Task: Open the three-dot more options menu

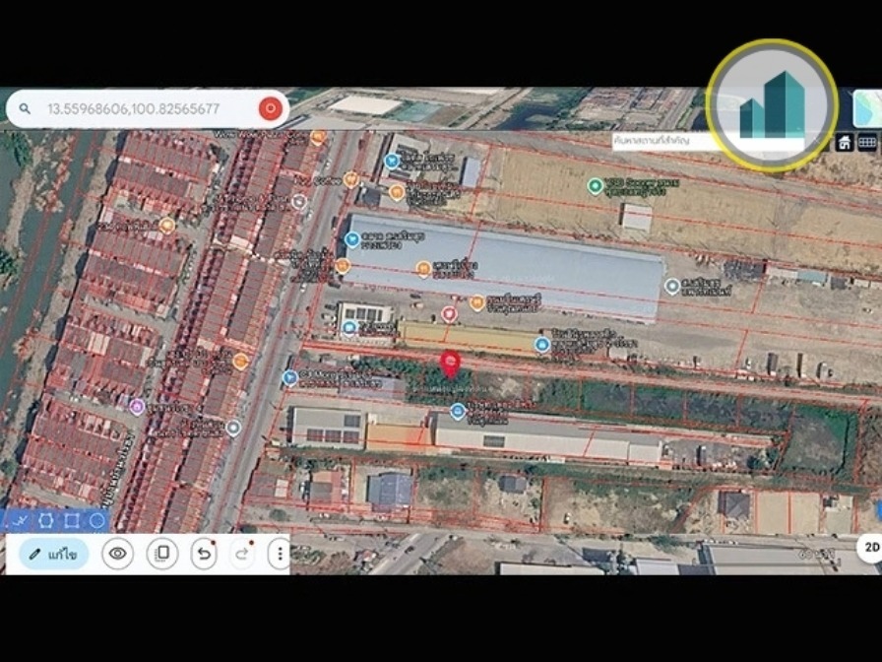Action: coord(280,554)
